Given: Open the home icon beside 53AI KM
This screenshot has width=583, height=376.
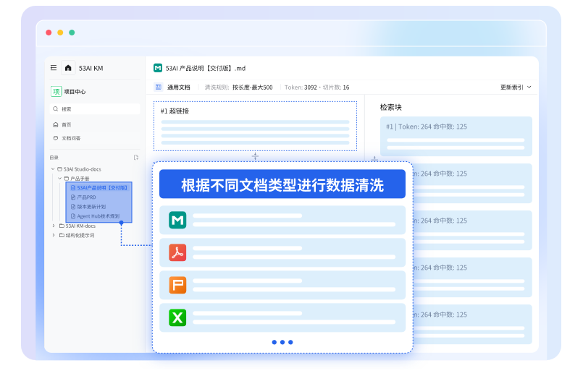Looking at the screenshot, I should point(68,68).
